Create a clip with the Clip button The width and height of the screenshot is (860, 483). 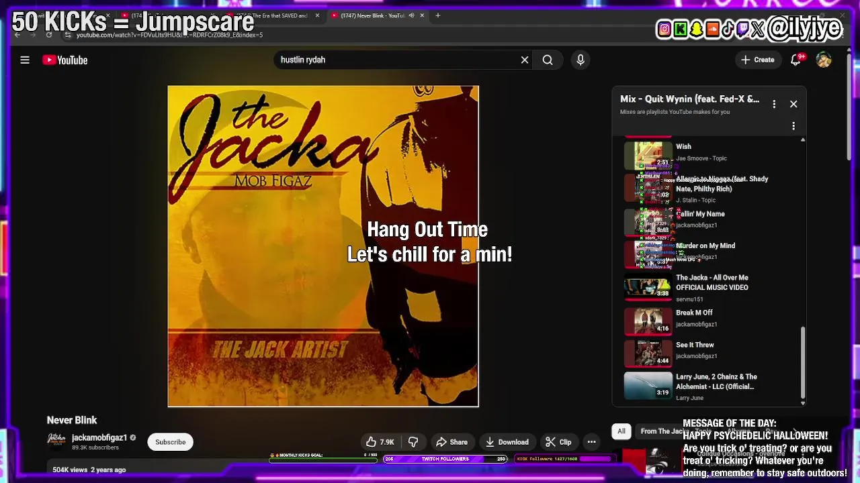click(x=558, y=442)
